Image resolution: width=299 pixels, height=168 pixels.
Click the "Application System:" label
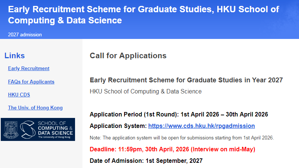coord(118,126)
